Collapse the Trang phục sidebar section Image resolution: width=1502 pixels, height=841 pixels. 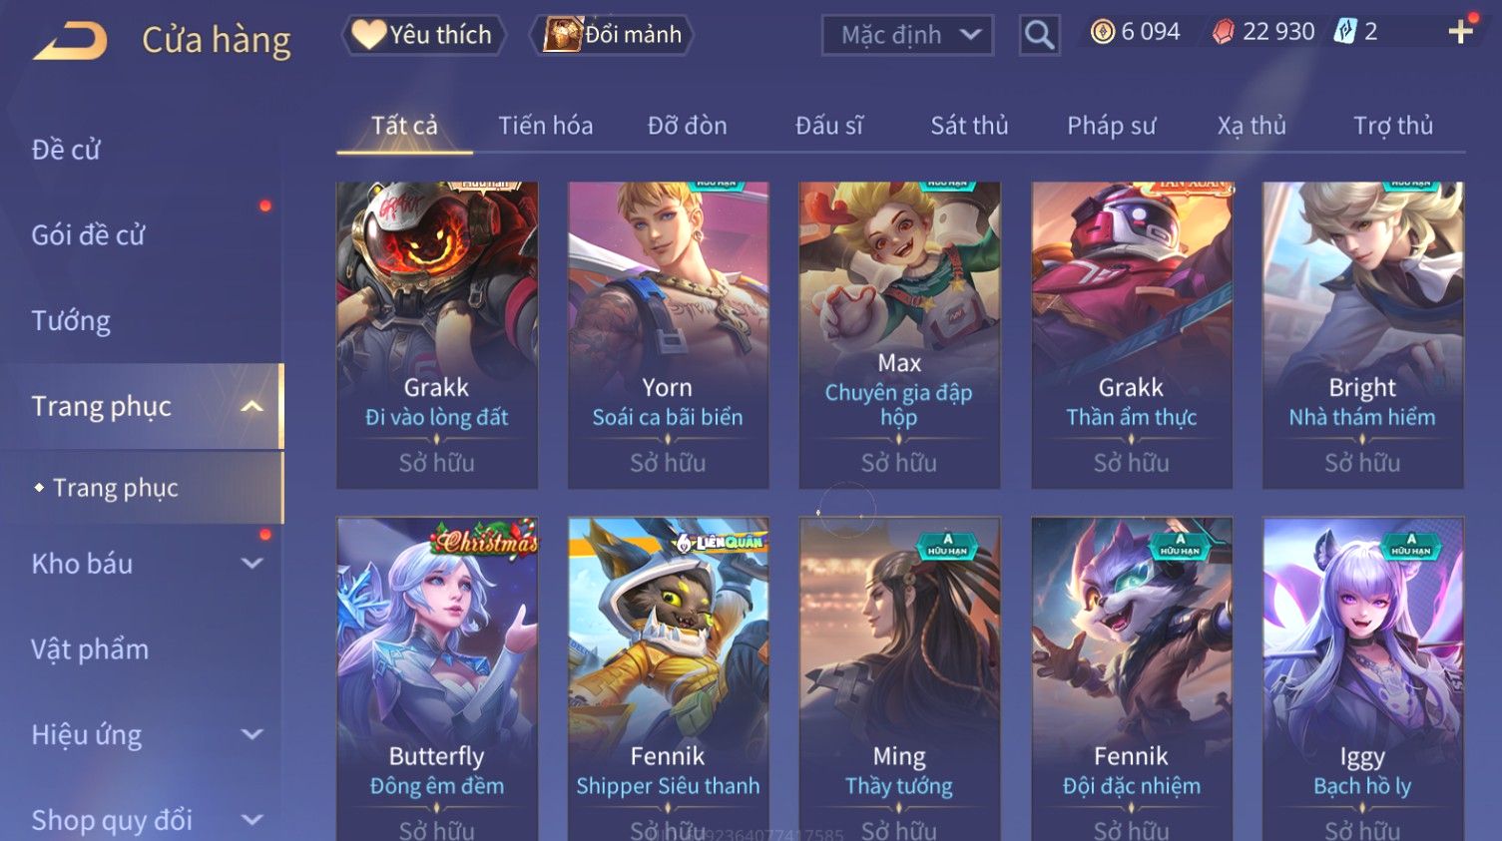pyautogui.click(x=252, y=407)
